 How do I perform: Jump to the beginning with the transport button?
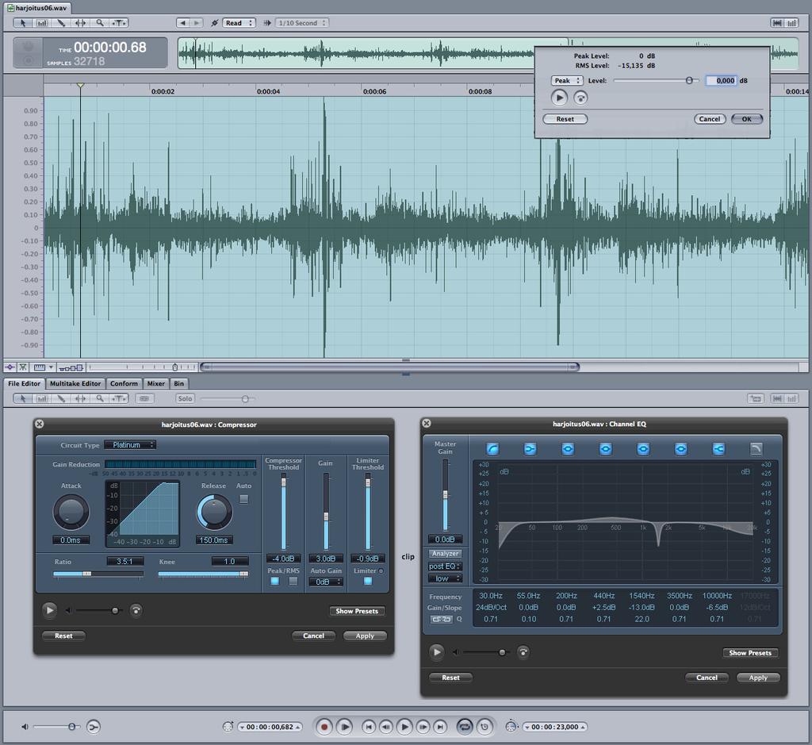coord(368,727)
